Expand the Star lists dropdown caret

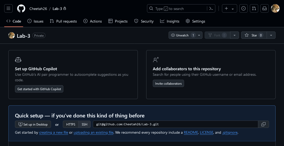[271, 35]
